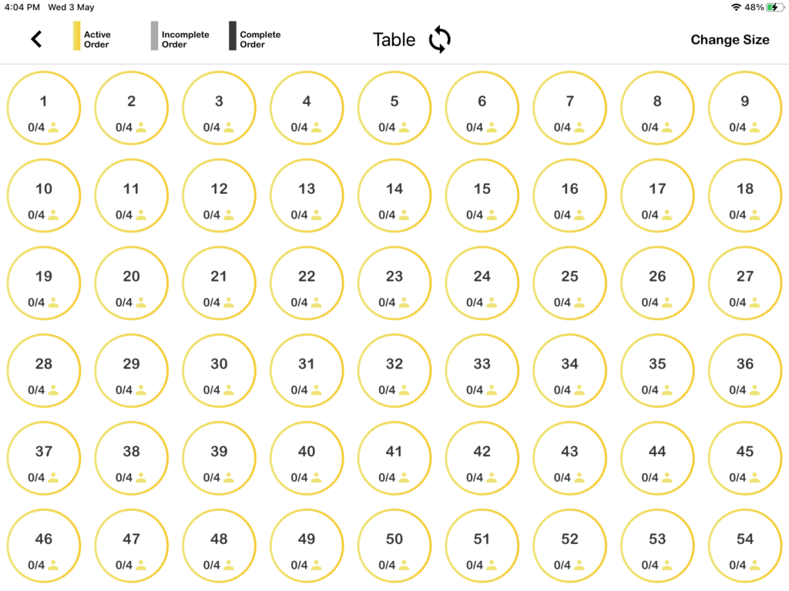The width and height of the screenshot is (789, 591).
Task: Click the battery status icon
Action: 774,7
